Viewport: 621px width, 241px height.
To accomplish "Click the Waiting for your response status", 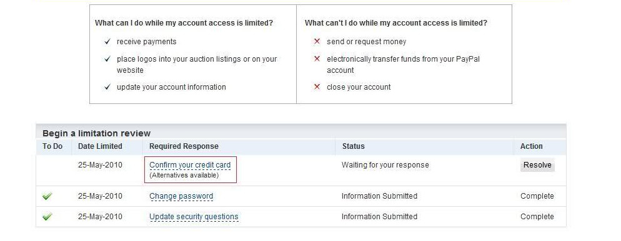I will point(385,165).
